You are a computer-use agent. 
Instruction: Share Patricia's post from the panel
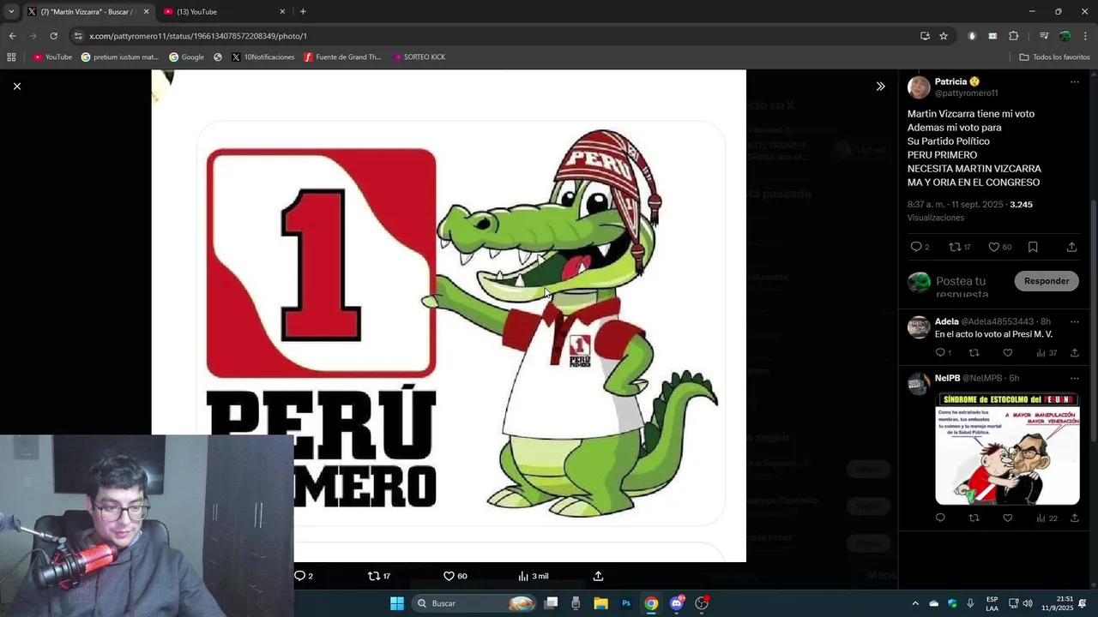1071,247
